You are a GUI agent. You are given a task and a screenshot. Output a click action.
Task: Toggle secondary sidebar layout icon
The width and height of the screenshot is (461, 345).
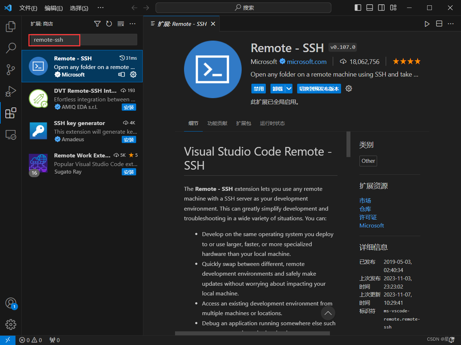point(381,8)
